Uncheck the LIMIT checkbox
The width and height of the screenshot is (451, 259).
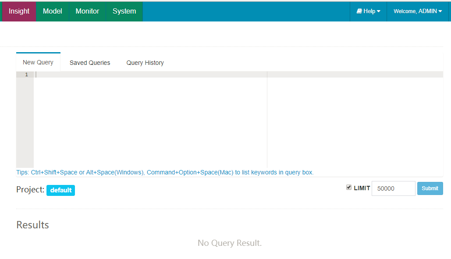pos(349,188)
